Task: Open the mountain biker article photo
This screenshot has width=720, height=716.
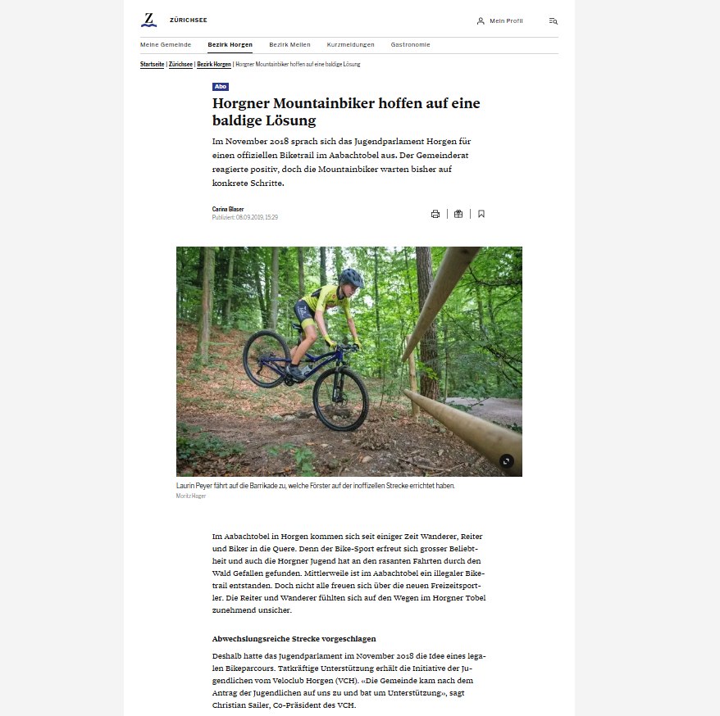Action: tap(349, 361)
